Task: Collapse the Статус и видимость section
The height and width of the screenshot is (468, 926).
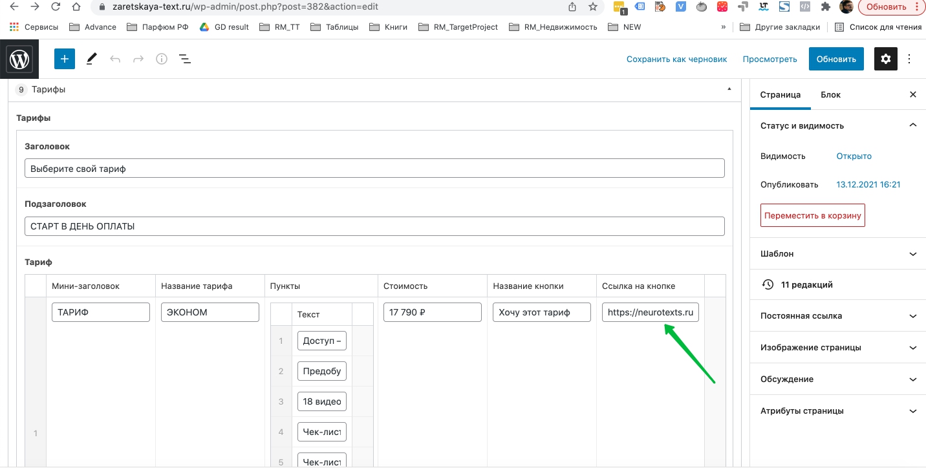Action: coord(912,125)
